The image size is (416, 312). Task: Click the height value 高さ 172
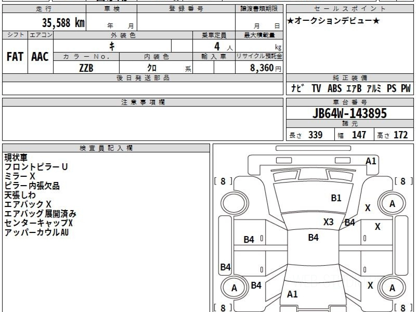click(393, 135)
